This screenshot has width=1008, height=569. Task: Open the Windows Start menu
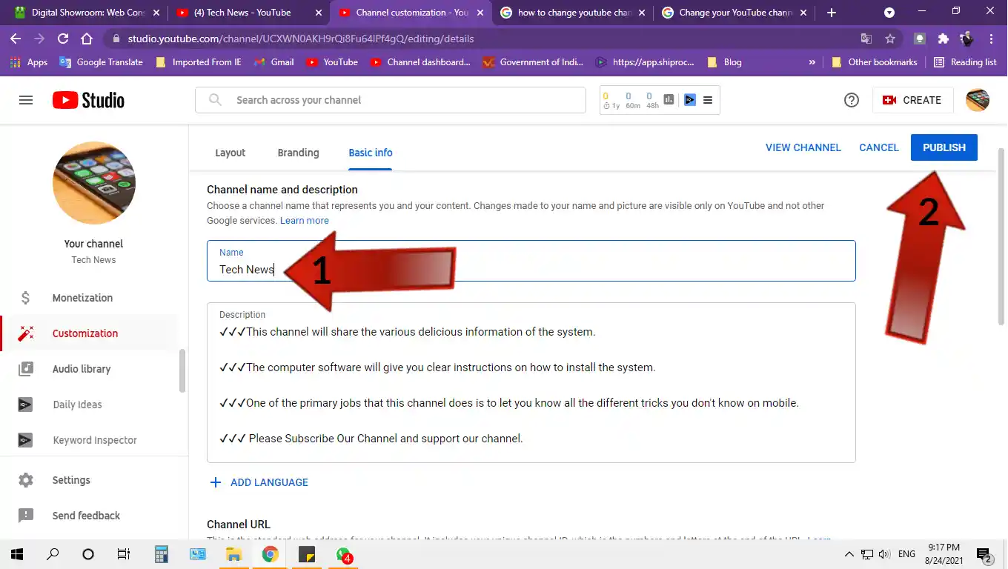click(16, 554)
